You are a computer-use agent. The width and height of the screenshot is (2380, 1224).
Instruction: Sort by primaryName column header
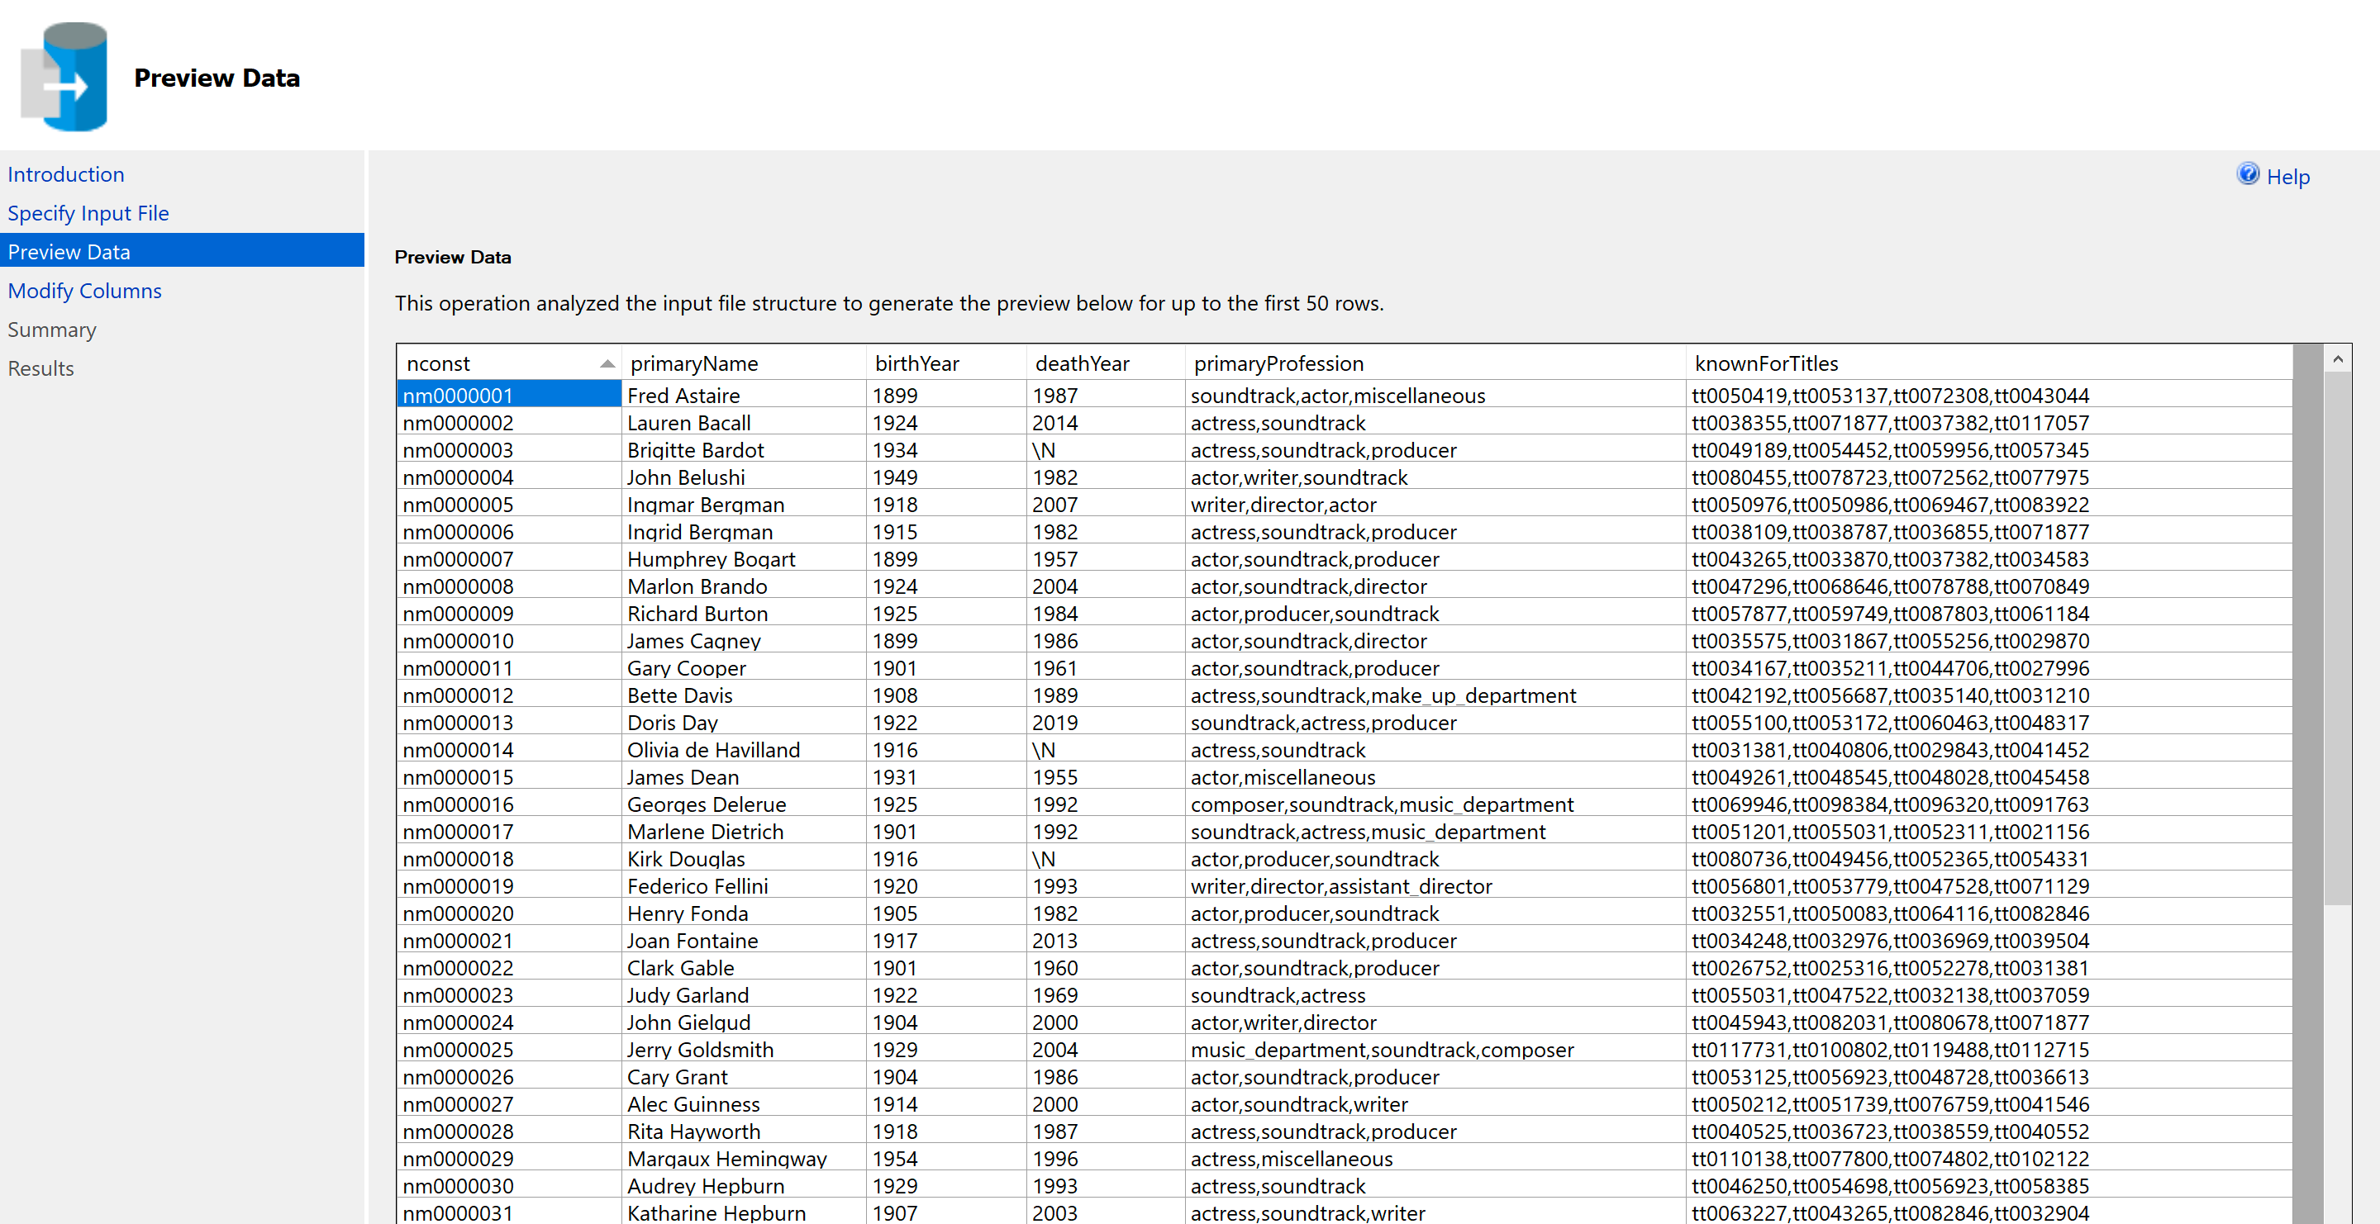(x=694, y=363)
